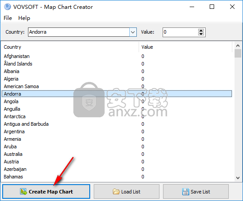Select the Aruba row
243x201 pixels.
point(117,147)
